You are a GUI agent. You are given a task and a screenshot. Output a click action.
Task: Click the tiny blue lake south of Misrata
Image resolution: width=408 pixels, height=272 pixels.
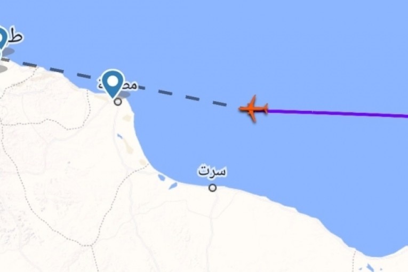click(x=119, y=136)
